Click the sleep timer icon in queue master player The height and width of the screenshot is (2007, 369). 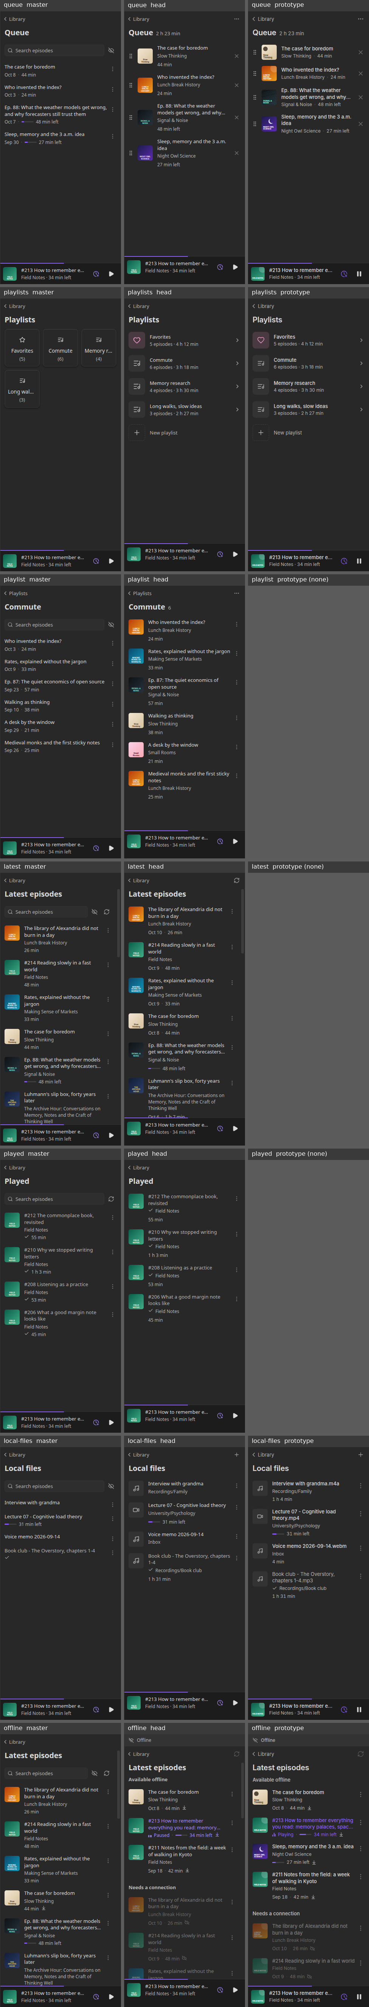coord(96,274)
